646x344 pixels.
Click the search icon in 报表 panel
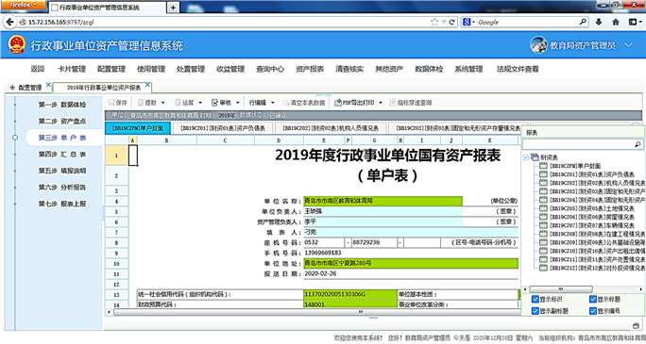tap(637, 144)
